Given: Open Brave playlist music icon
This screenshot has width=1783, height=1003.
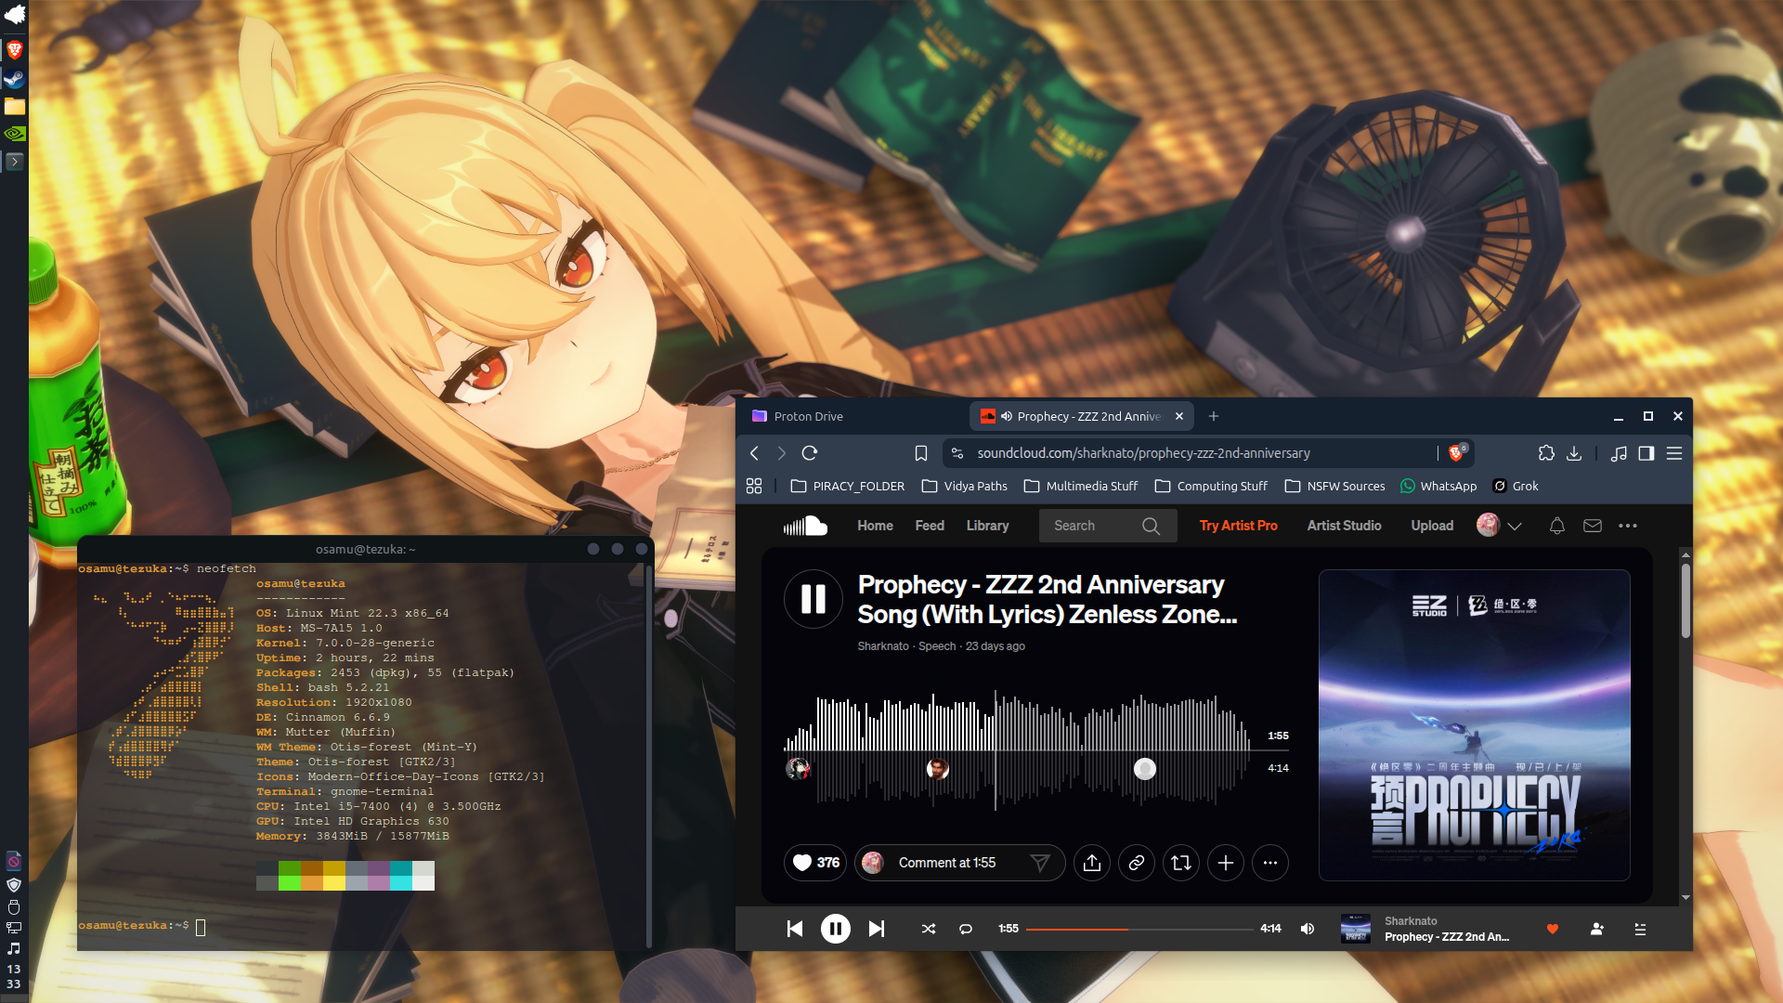Looking at the screenshot, I should (1619, 453).
